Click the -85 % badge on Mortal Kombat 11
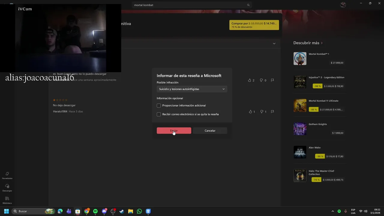 (x=313, y=109)
